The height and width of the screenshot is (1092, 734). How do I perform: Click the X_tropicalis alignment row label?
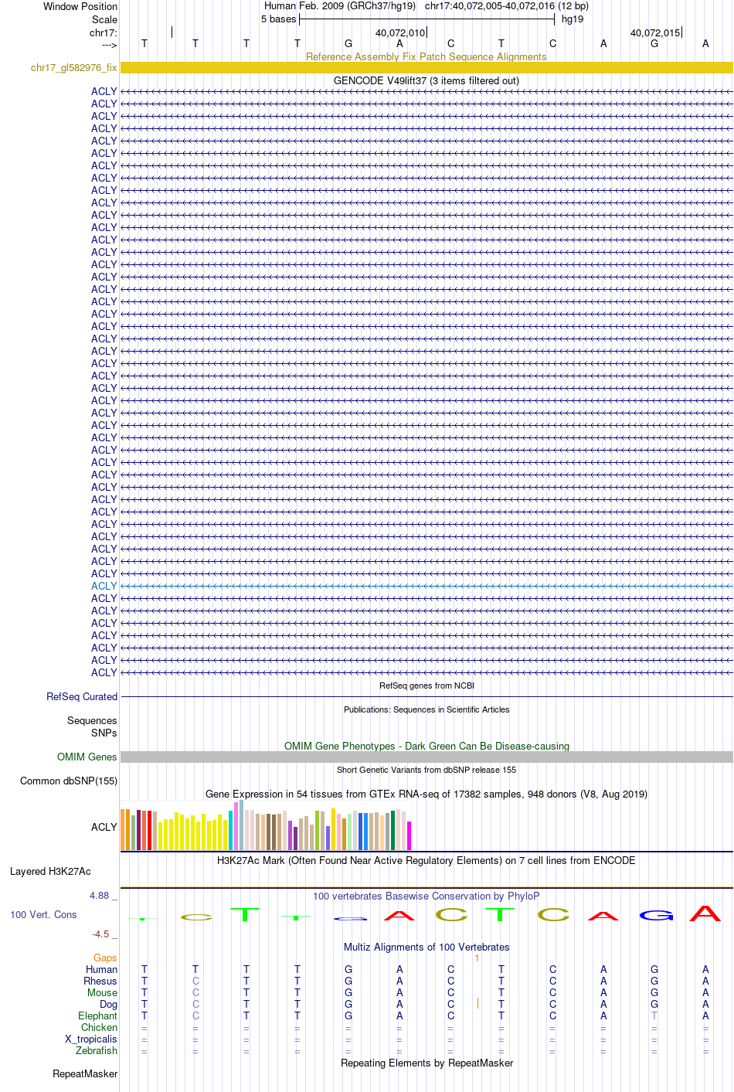(x=91, y=1039)
